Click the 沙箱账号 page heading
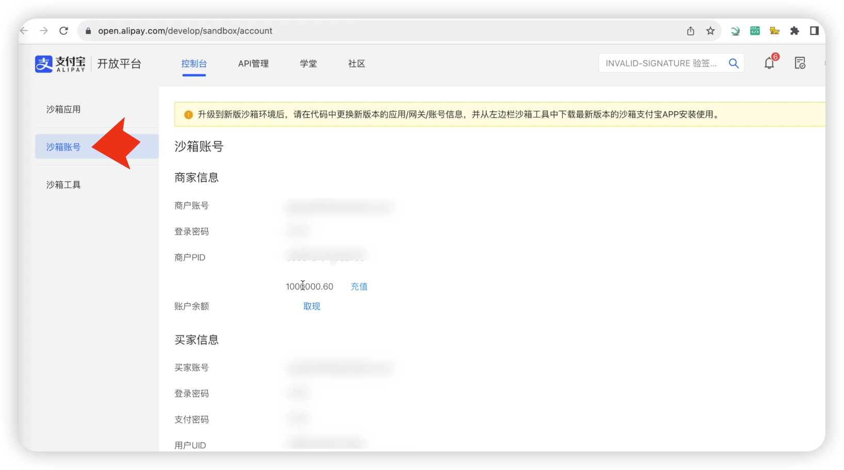Viewport: 844px width, 470px height. 199,146
